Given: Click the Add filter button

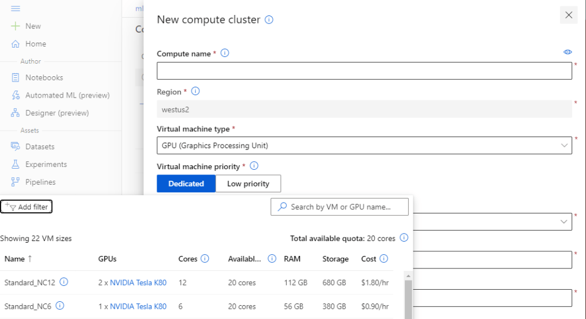Looking at the screenshot, I should [27, 207].
